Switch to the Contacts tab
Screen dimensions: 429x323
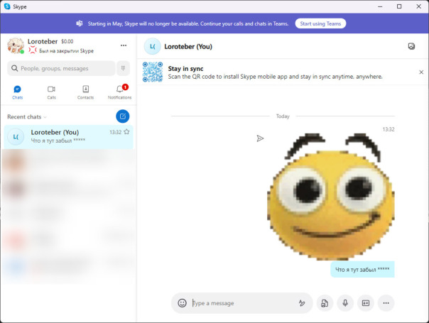click(85, 92)
